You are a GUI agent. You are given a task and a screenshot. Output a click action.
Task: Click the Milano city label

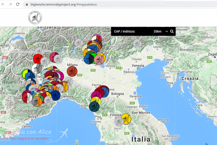[72, 65]
